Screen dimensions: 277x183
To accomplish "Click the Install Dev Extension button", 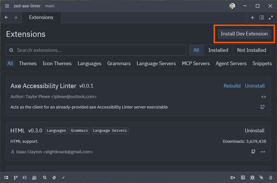I will tap(244, 33).
